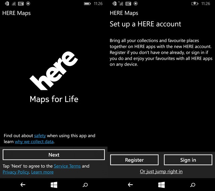215x191 pixels.
Task: Tap back arrow on the welcome screen
Action: tap(23, 185)
